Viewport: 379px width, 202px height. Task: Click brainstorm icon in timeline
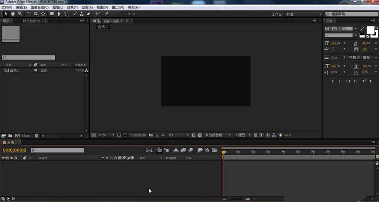click(x=200, y=150)
